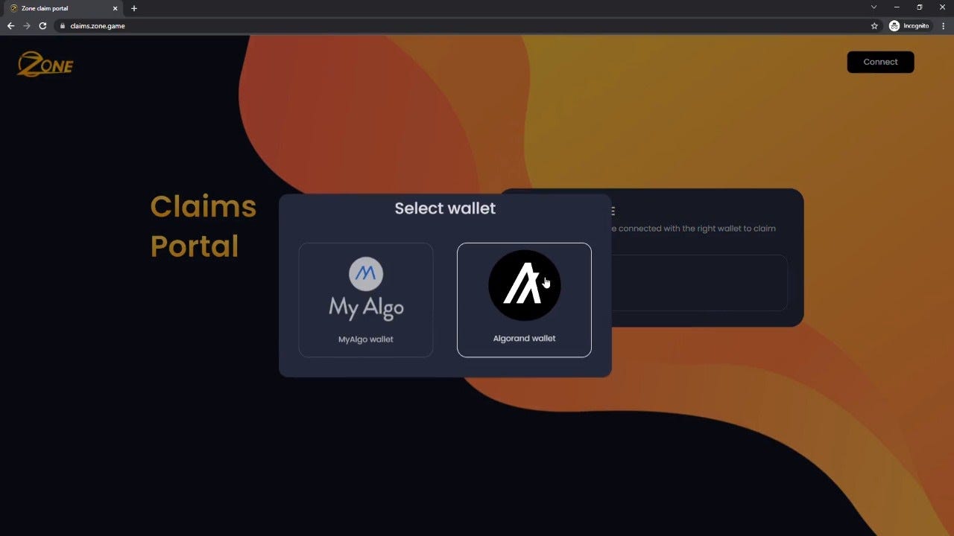
Task: Close the Zone claim portal tab
Action: coord(115,8)
